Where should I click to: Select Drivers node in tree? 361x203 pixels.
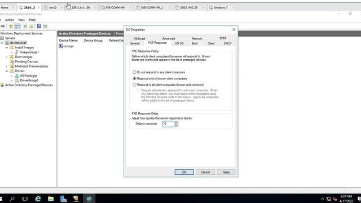[20, 71]
